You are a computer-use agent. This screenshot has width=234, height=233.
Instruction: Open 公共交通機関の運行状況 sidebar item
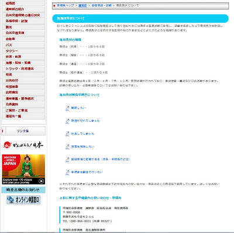coord(23,15)
